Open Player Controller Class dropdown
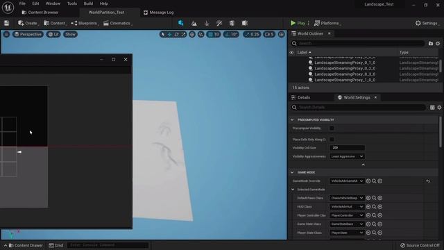444x250 pixels. pyautogui.click(x=347, y=215)
